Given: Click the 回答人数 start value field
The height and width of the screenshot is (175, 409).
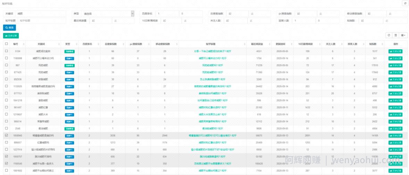Looking at the screenshot, I should [304, 20].
